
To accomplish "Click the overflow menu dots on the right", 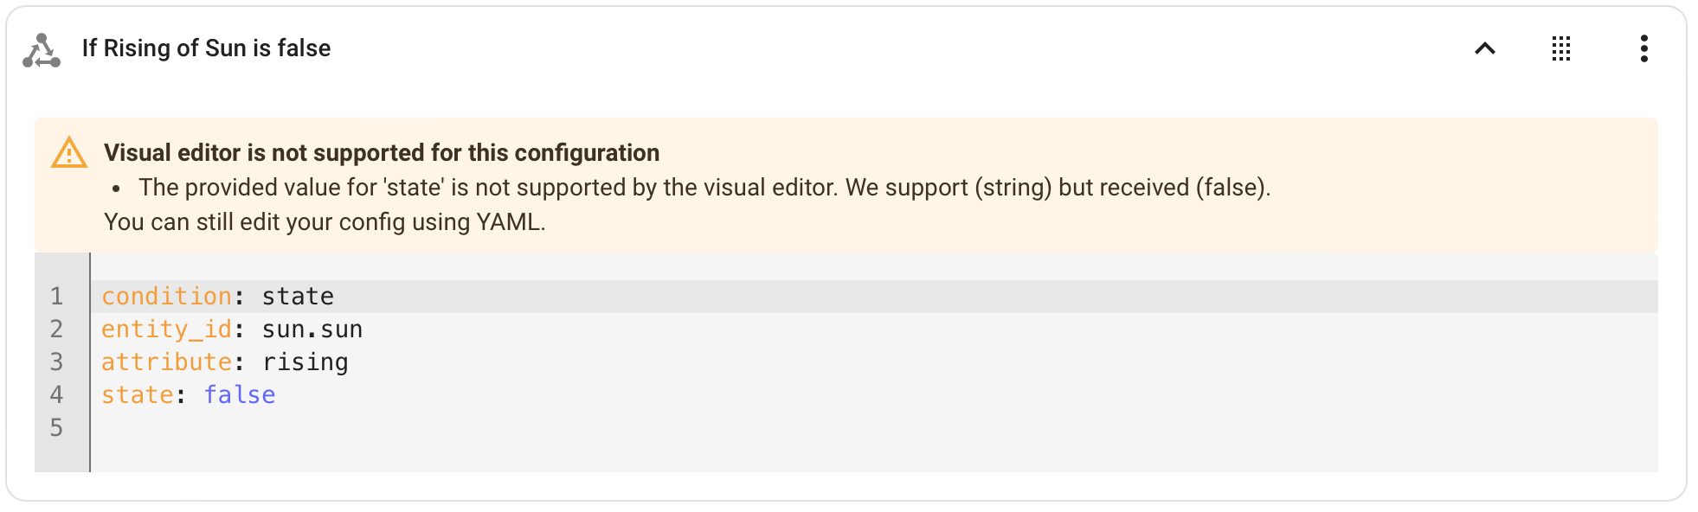I will [x=1643, y=49].
